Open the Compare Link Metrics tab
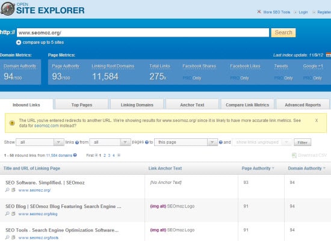331x241 pixels. 247,105
